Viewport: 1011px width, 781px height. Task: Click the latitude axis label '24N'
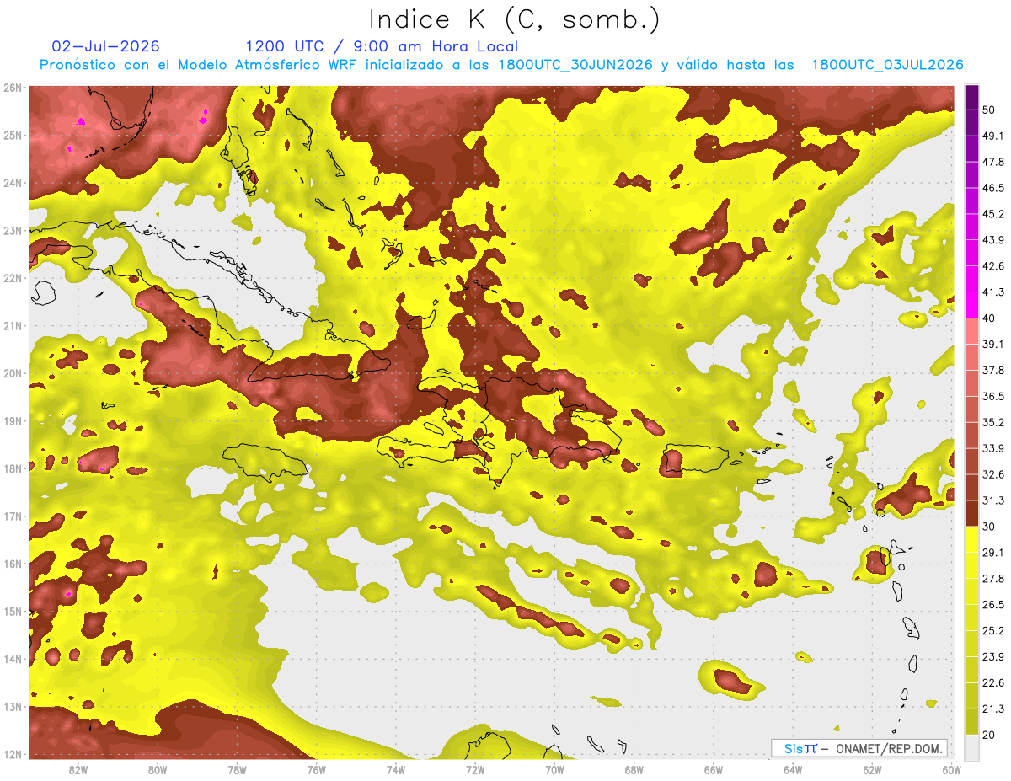click(x=12, y=183)
